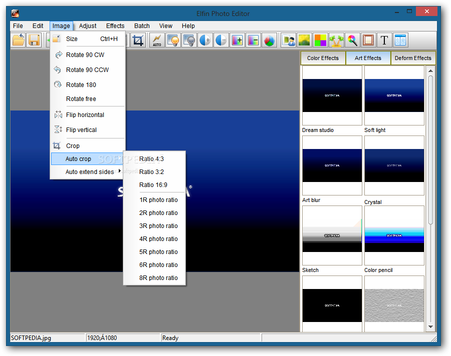
Task: Select Ratio 16:9 auto crop
Action: (154, 185)
